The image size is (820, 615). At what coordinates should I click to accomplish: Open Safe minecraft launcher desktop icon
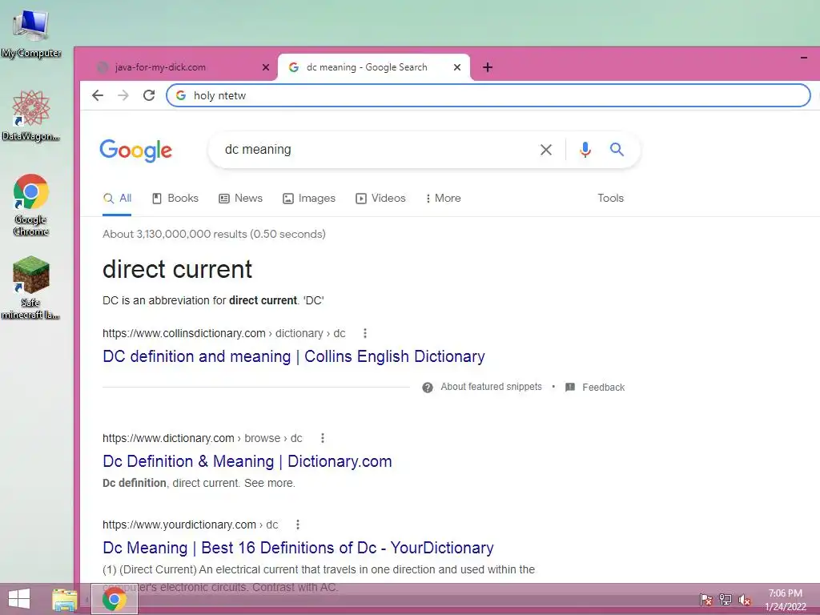(31, 287)
